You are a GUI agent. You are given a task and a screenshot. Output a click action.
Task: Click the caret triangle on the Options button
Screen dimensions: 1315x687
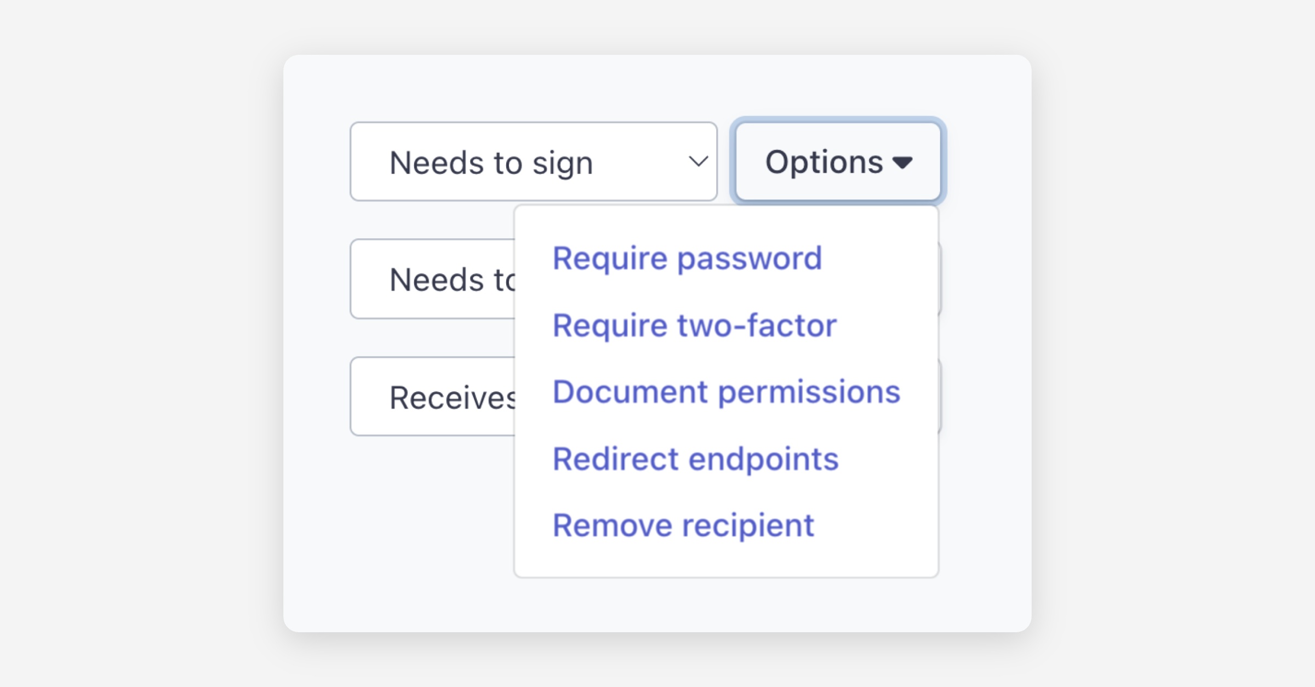click(x=902, y=162)
